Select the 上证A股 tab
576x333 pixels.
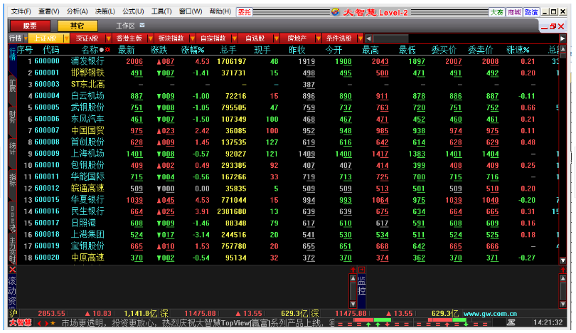tap(46, 38)
